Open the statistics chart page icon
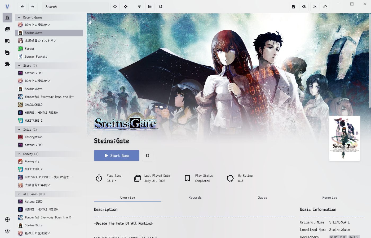The height and width of the screenshot is (238, 371). click(x=7, y=29)
